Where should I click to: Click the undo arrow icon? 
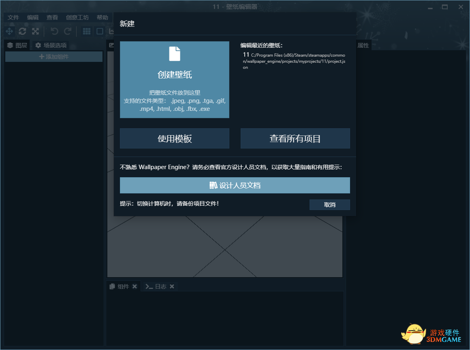coord(54,31)
